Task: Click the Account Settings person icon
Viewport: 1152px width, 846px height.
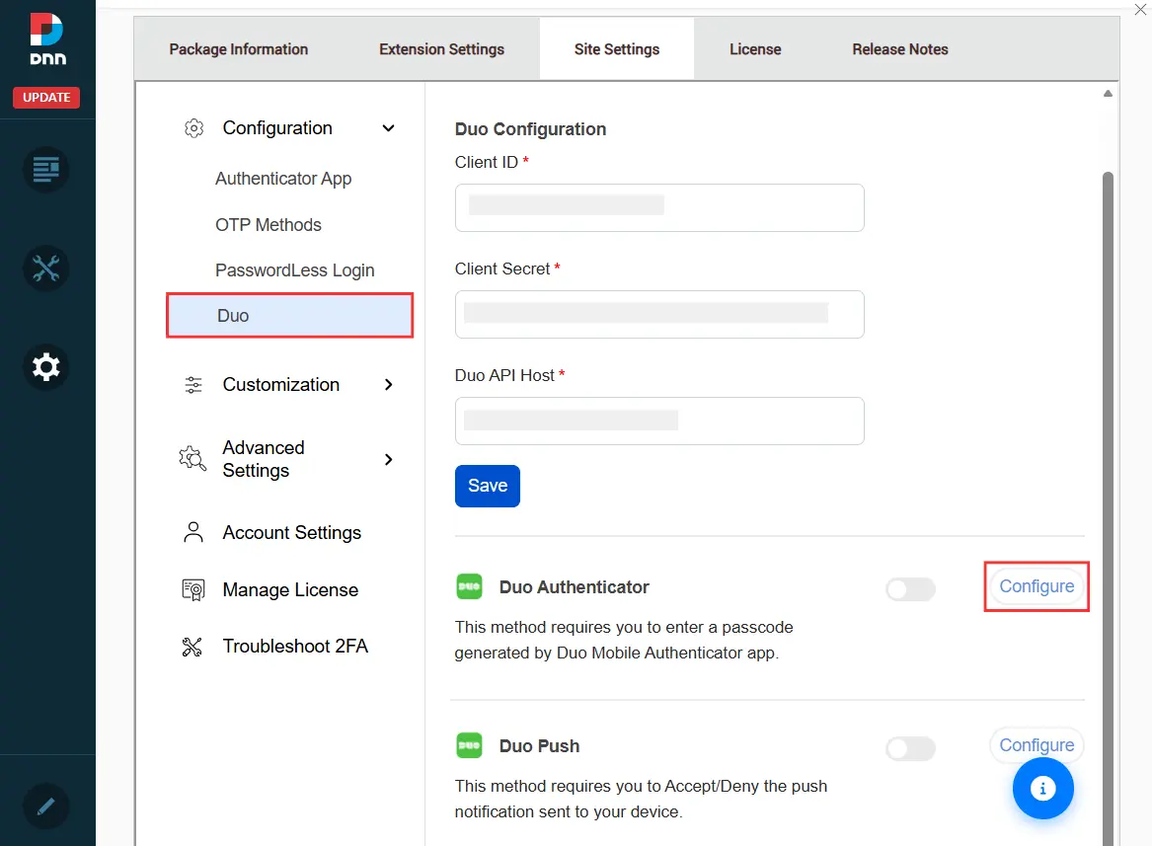Action: [x=193, y=532]
